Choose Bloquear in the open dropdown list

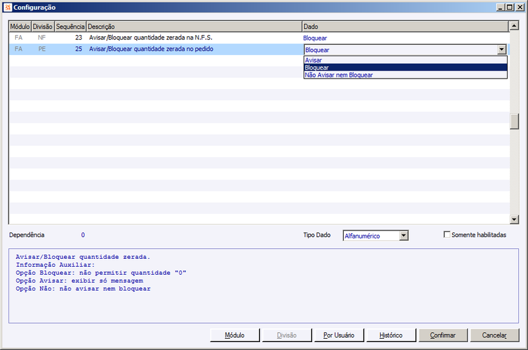(x=405, y=67)
